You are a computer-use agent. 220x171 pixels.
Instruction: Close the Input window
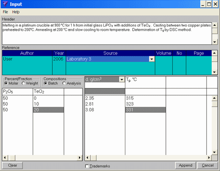coord(215,4)
